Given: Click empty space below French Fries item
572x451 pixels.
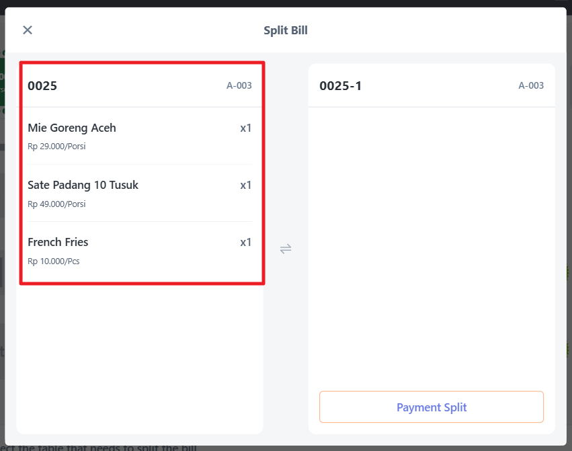Looking at the screenshot, I should 140,356.
